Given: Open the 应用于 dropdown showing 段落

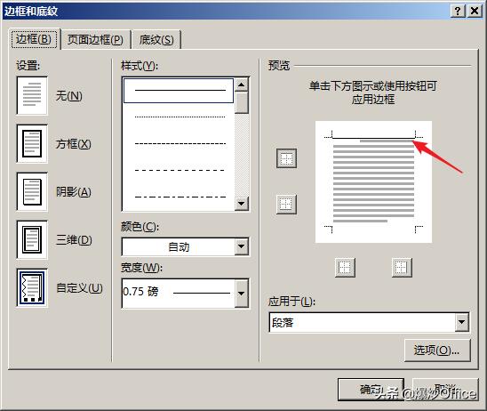Looking at the screenshot, I should (x=369, y=322).
